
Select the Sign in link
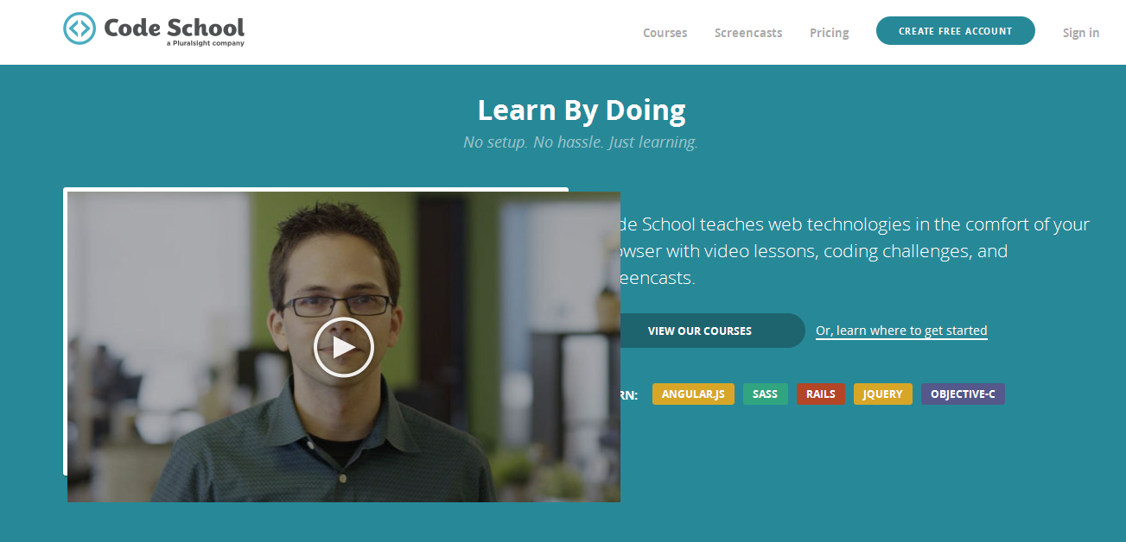[1081, 33]
